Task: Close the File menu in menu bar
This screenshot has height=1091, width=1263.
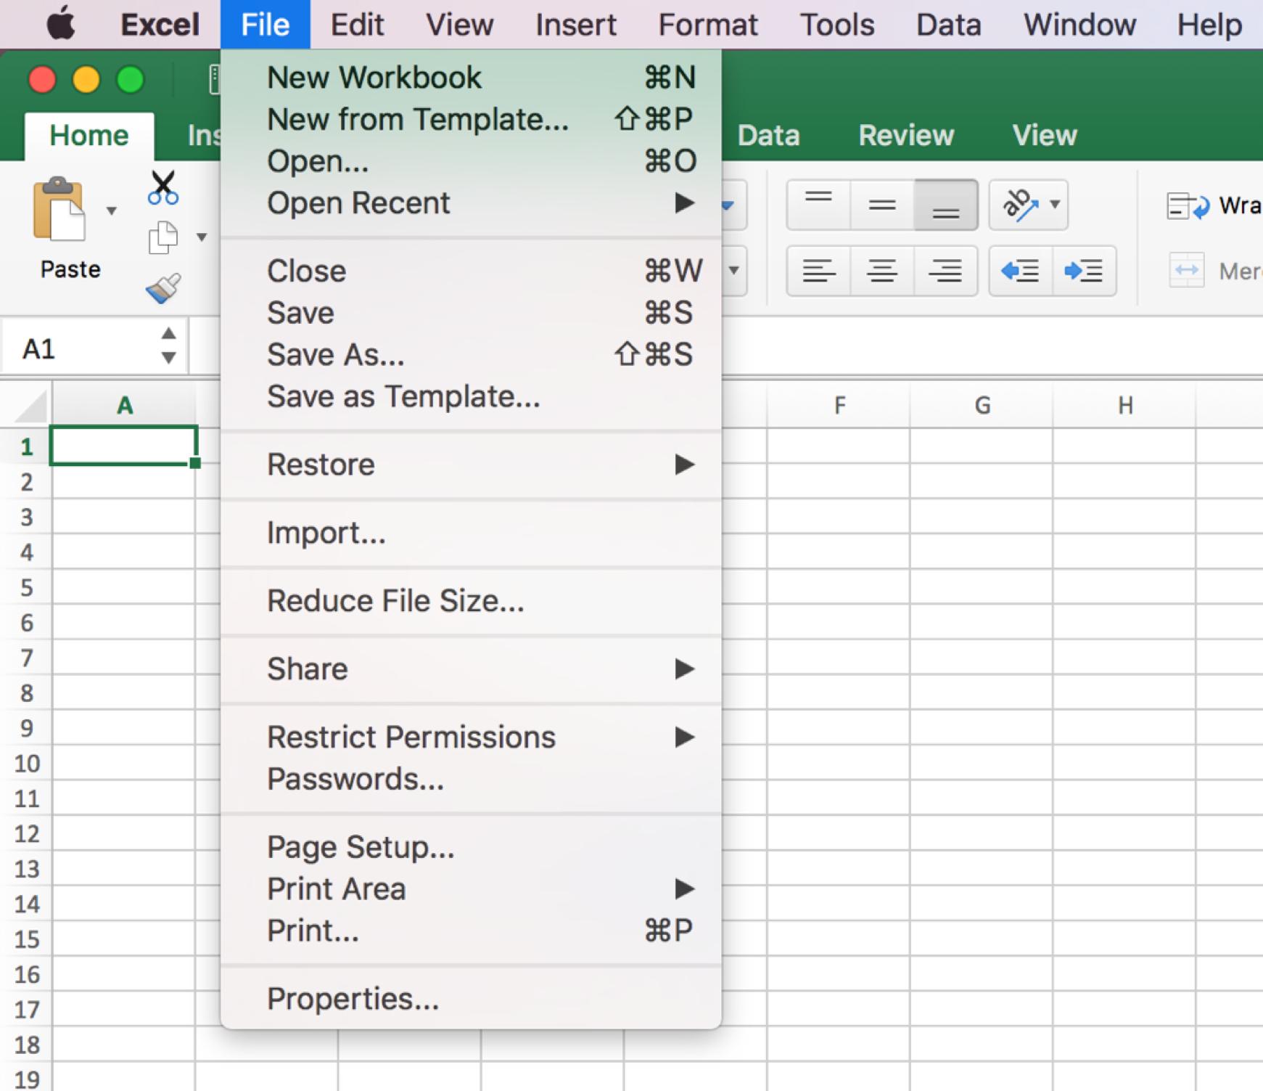Action: tap(266, 25)
